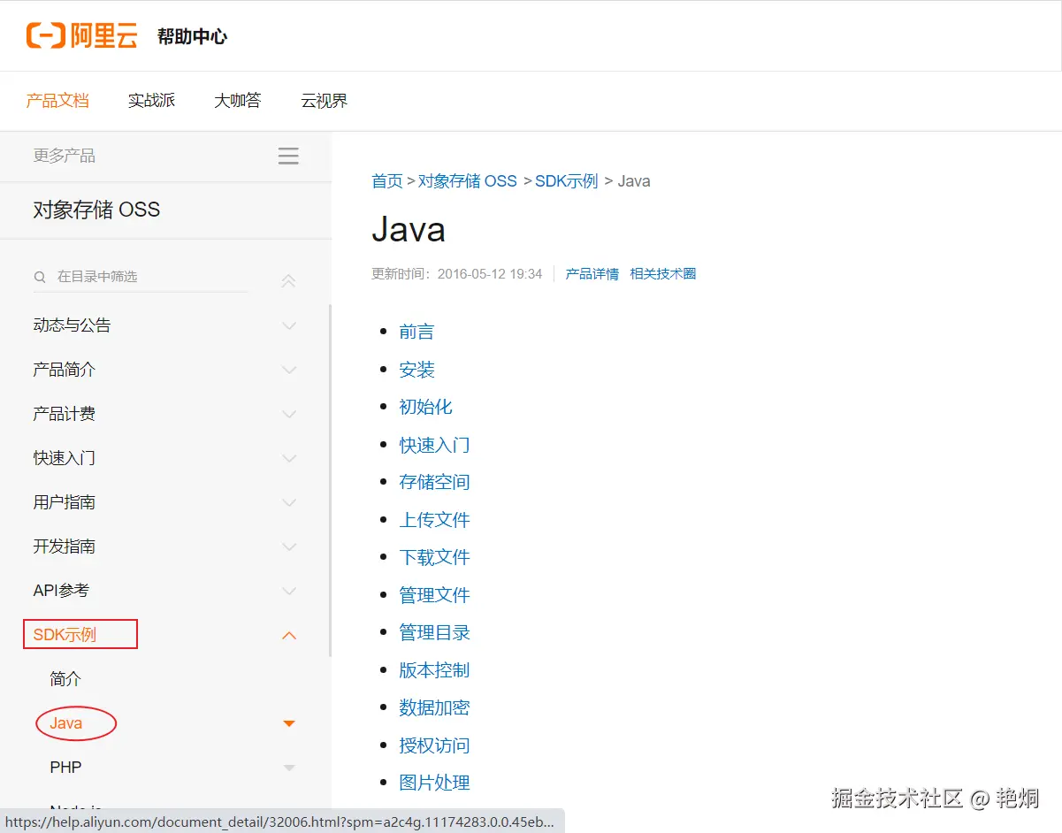Select 快速入门 in the sidebar tree
The width and height of the screenshot is (1062, 833).
click(64, 458)
